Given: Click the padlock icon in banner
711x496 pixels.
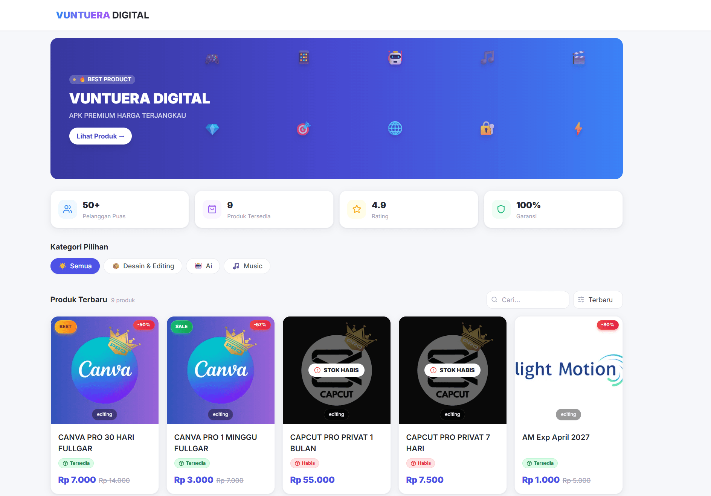Looking at the screenshot, I should [487, 129].
